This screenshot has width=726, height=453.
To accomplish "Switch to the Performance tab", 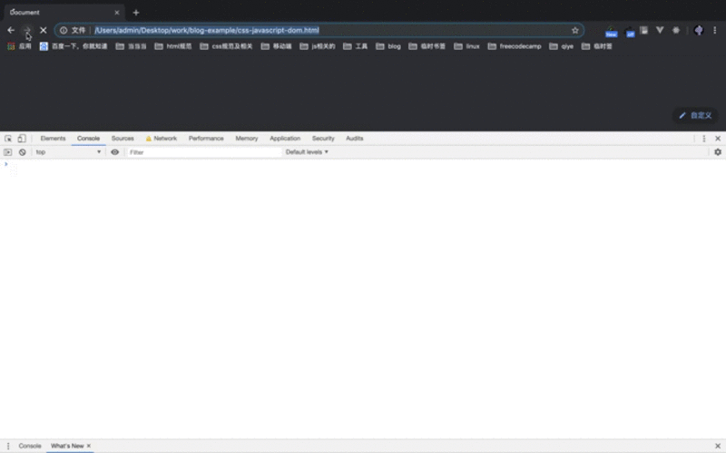I will click(206, 139).
